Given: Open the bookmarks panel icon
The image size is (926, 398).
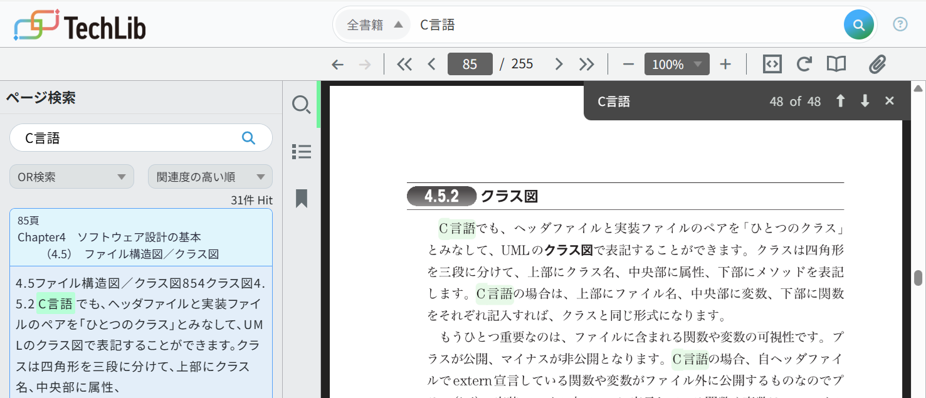Looking at the screenshot, I should tap(301, 198).
